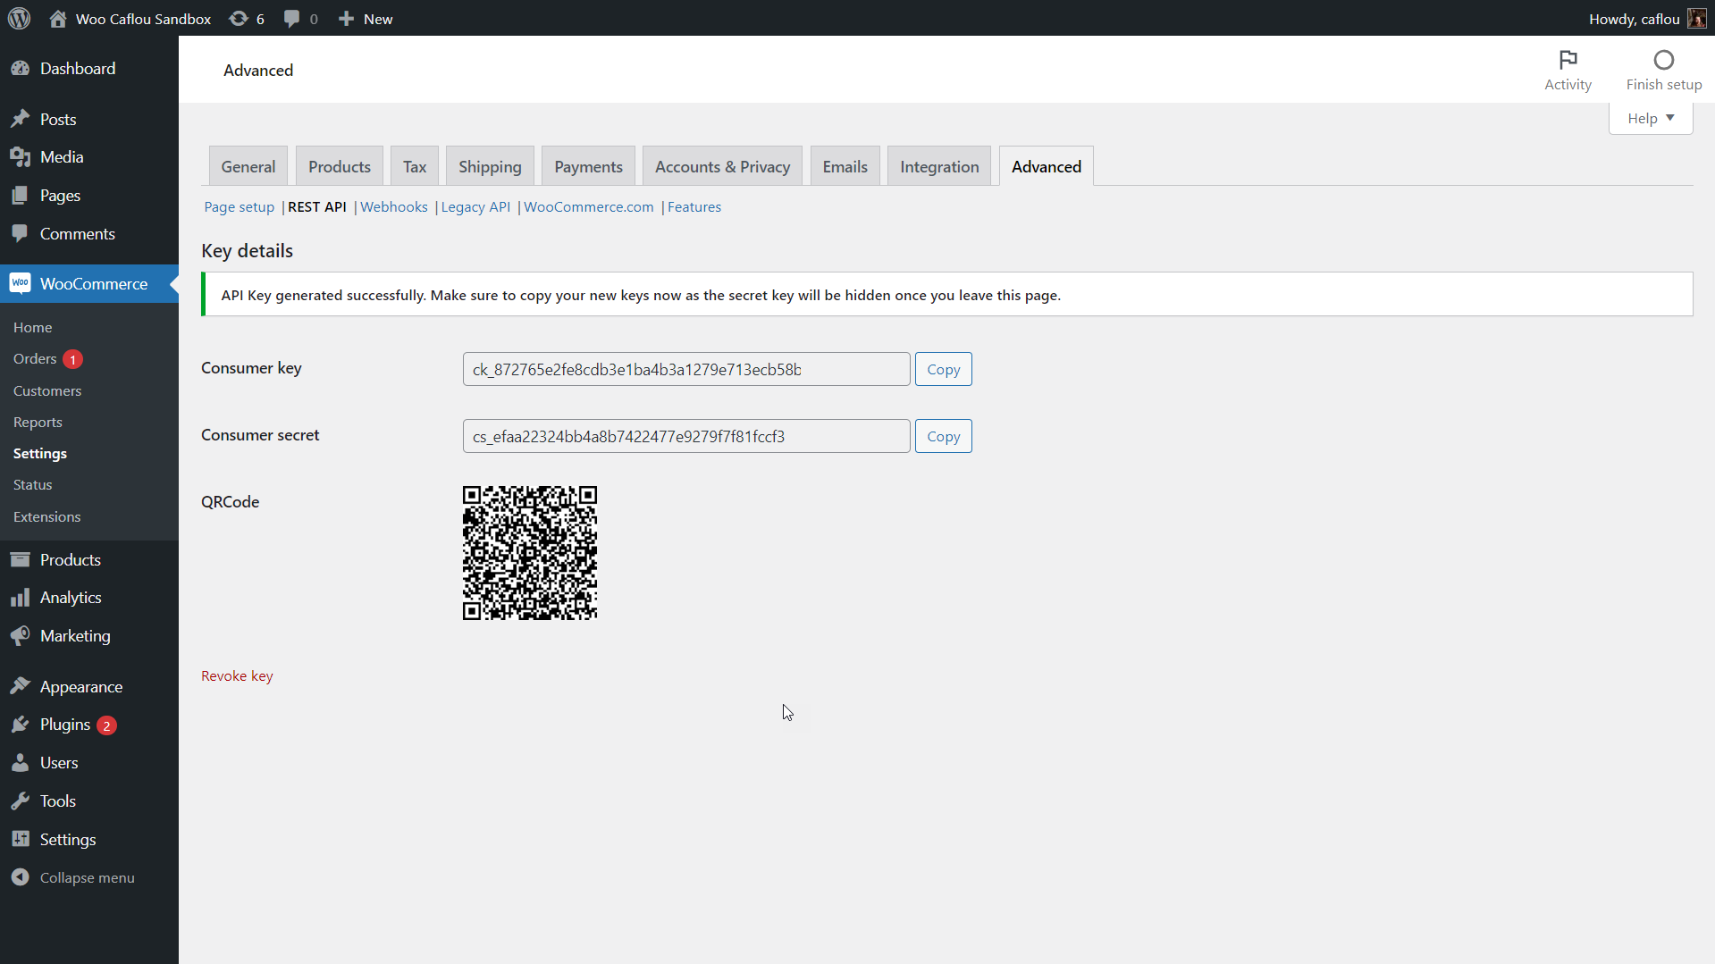
Task: Open the Analytics section from sidebar
Action: click(x=71, y=597)
